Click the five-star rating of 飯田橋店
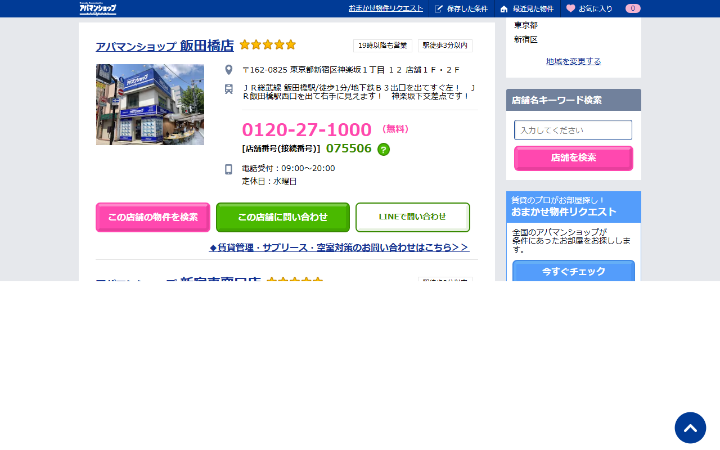Screen dimensions: 720x450 268,44
